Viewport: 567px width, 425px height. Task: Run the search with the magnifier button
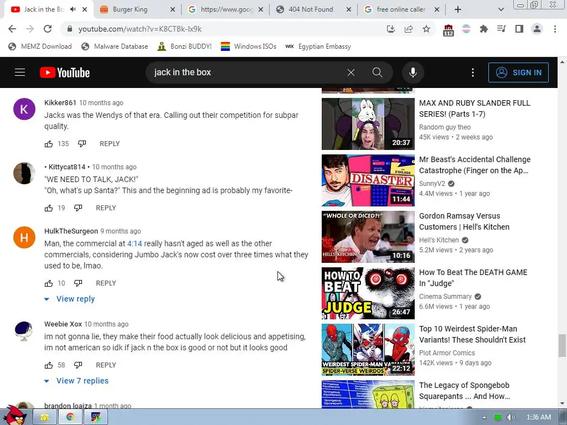pyautogui.click(x=377, y=72)
